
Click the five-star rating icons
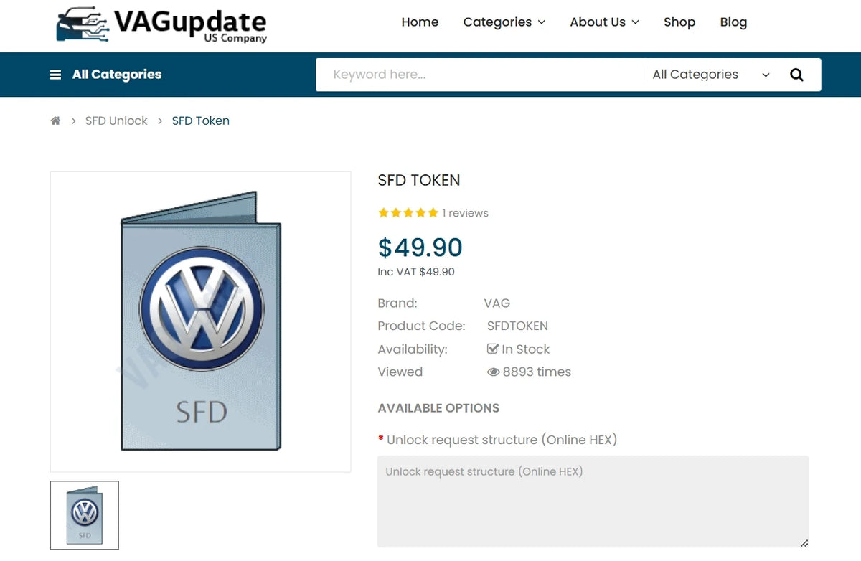(x=408, y=213)
